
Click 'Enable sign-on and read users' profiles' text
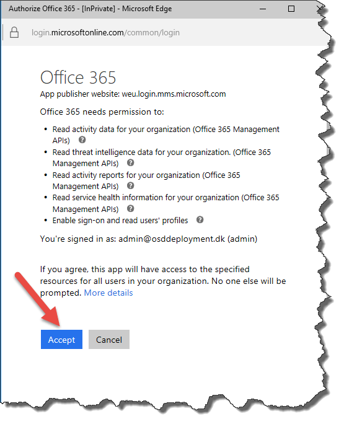[x=120, y=221]
